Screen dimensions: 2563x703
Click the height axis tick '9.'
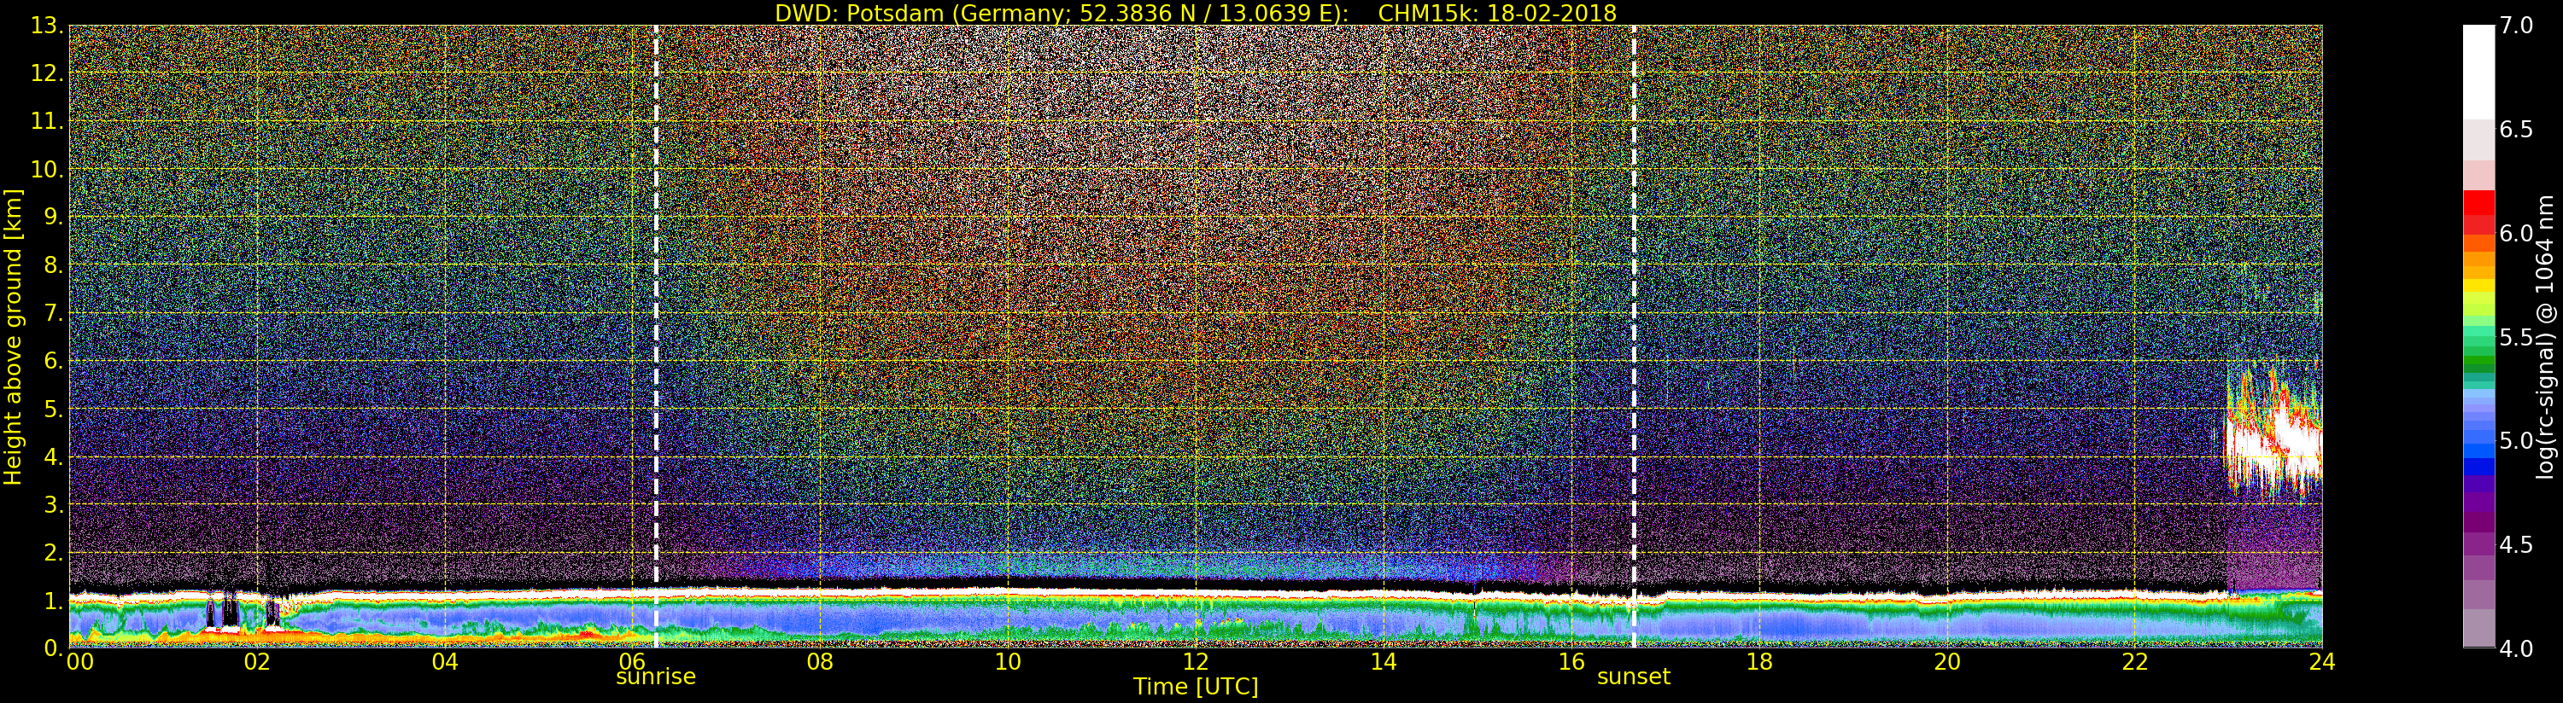point(54,217)
